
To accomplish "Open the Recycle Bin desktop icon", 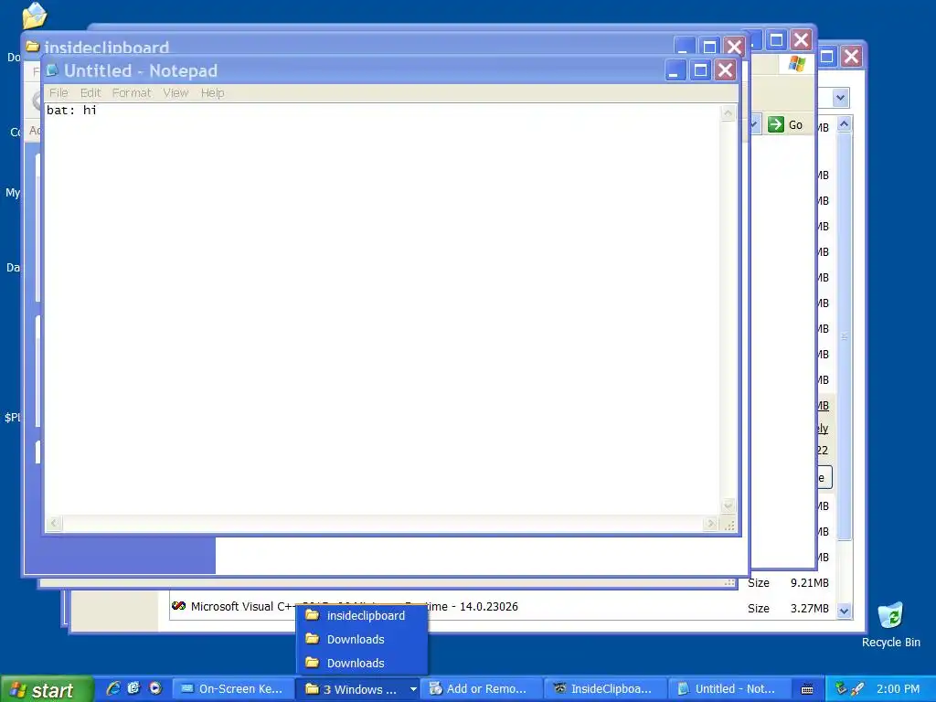I will [x=890, y=616].
